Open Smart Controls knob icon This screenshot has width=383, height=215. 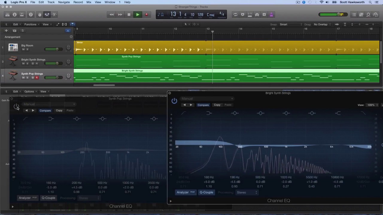coord(40,15)
